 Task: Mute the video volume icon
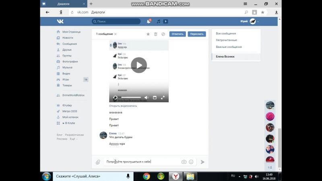[x=147, y=98]
